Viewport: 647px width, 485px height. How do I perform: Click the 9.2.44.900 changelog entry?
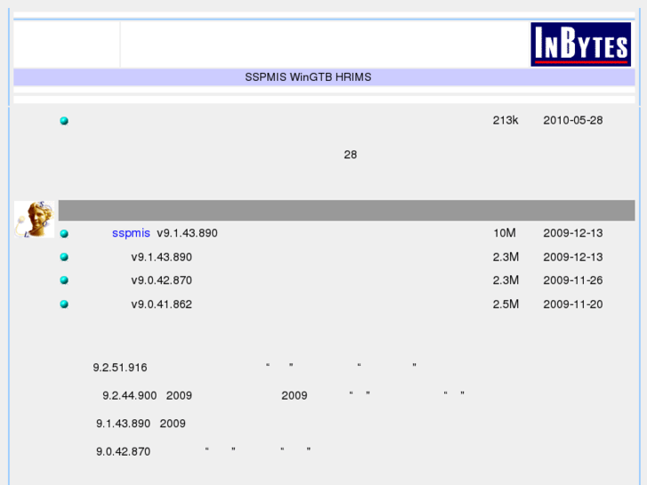(x=130, y=395)
